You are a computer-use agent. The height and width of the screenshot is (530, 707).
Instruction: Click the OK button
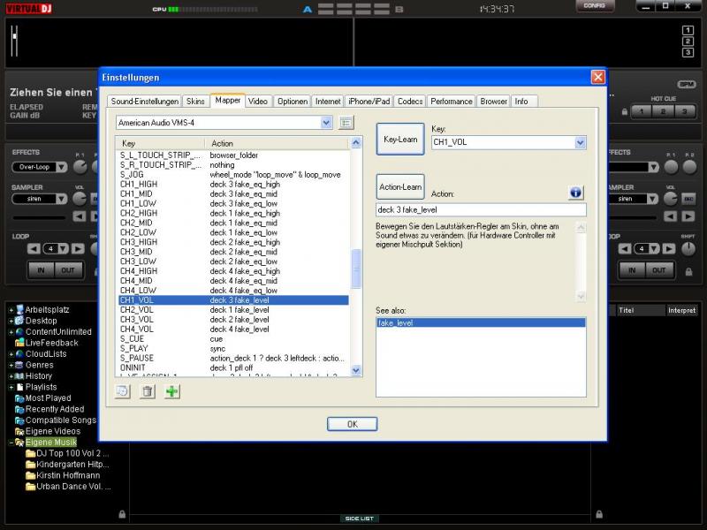[x=352, y=424]
